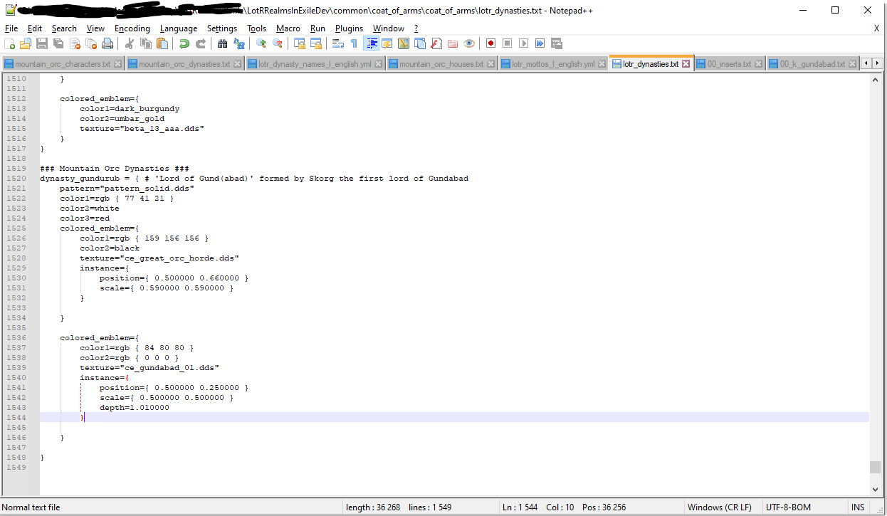Click the Copy toolbar icon

(x=146, y=43)
